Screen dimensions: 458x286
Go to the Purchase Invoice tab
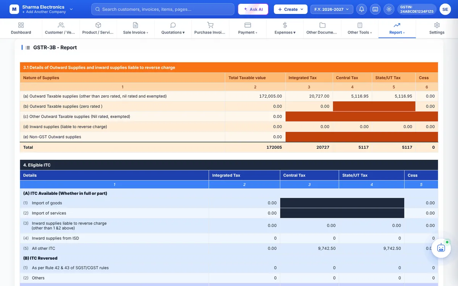[x=210, y=29]
